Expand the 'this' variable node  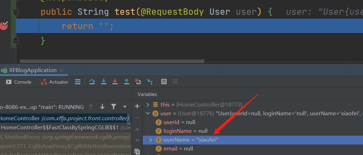[148, 105]
